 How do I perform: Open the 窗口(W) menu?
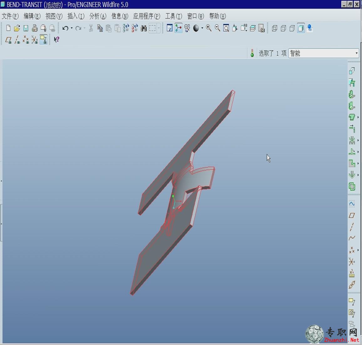tap(195, 16)
